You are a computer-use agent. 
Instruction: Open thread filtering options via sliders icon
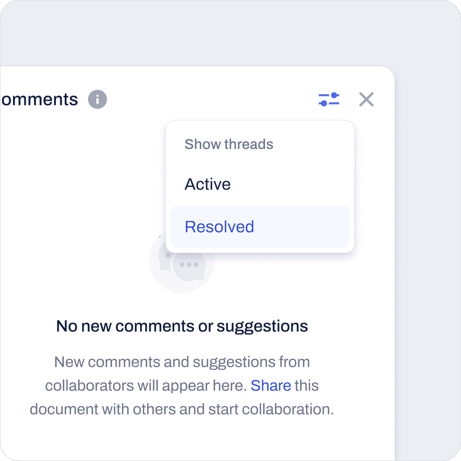[x=329, y=99]
